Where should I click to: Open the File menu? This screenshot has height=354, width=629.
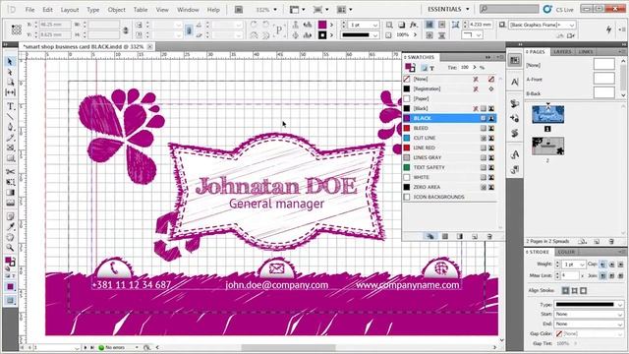tap(30, 9)
